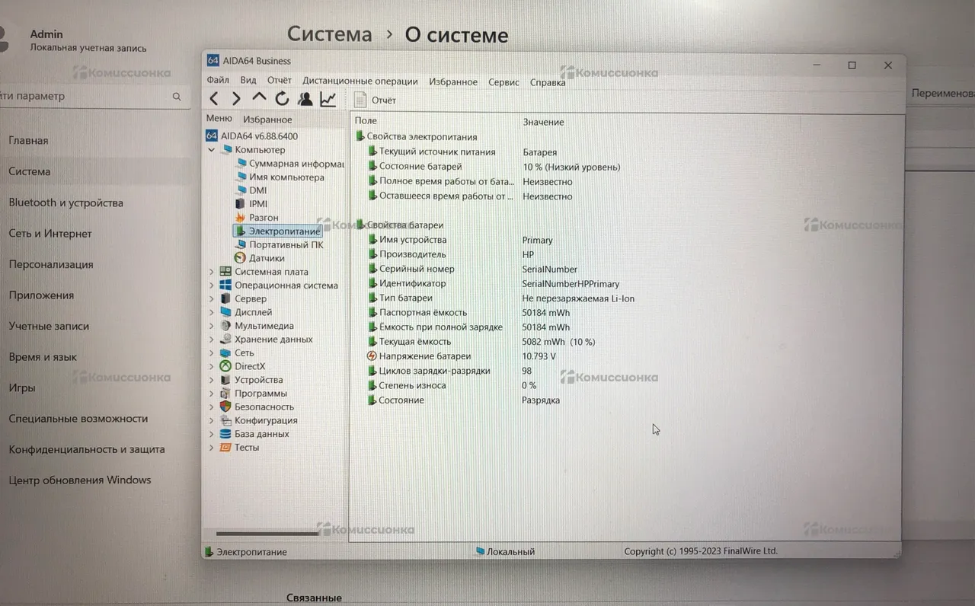
Task: Expand the Мультимедиа node
Action: point(212,326)
